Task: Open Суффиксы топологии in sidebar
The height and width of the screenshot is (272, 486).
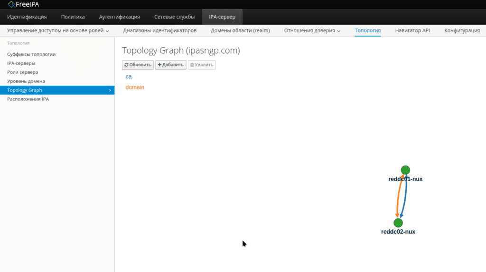Action: [31, 54]
